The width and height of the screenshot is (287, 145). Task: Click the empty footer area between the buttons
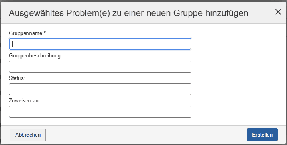pos(146,135)
